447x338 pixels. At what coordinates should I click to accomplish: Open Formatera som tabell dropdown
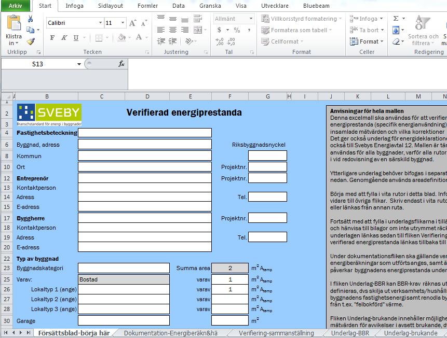coord(296,30)
